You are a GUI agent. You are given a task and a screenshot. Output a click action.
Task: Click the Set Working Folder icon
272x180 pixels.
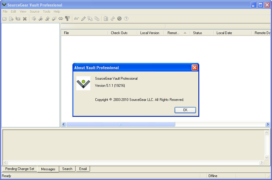pyautogui.click(x=106, y=19)
